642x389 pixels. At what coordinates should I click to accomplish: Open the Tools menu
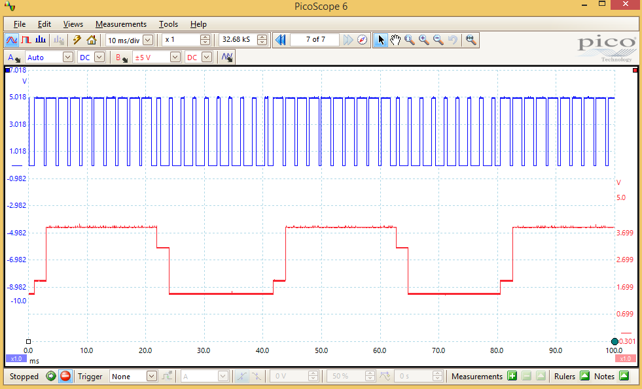tap(168, 24)
